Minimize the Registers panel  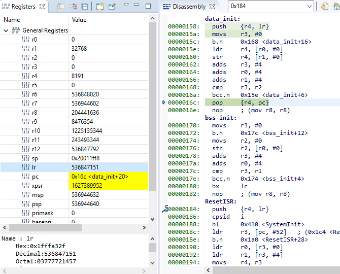(x=137, y=5)
